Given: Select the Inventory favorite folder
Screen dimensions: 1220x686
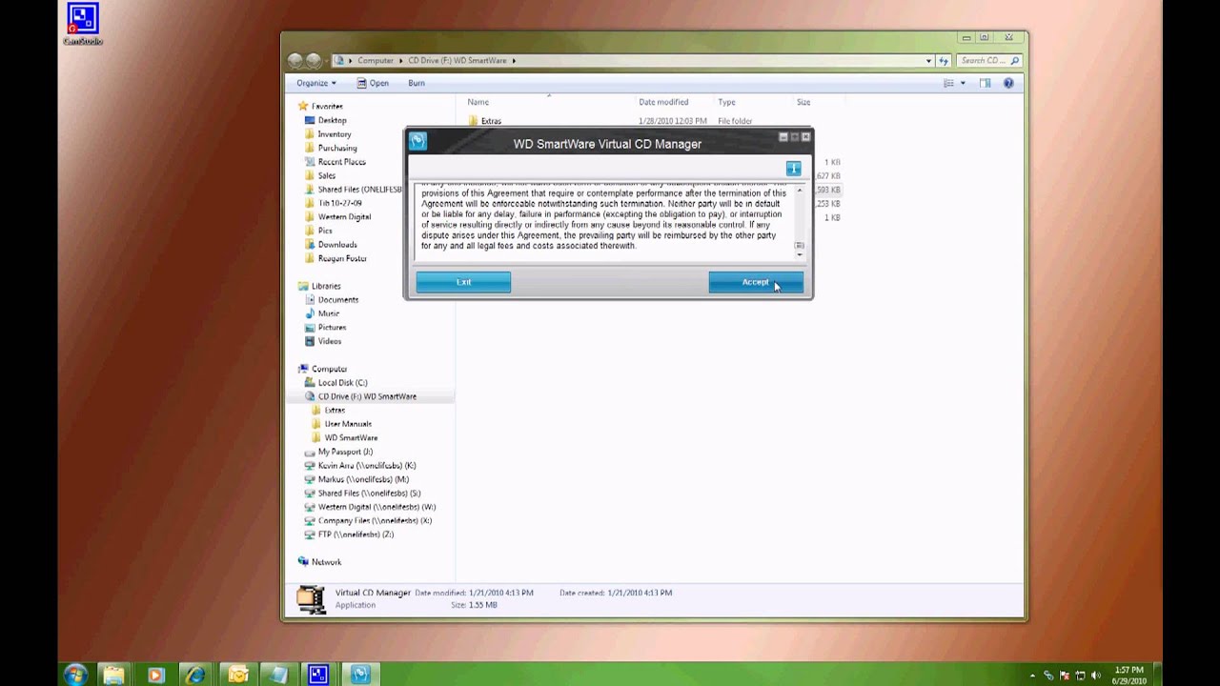Looking at the screenshot, I should tap(335, 134).
